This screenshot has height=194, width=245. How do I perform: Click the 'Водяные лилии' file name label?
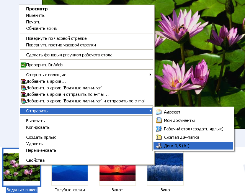point(22,190)
